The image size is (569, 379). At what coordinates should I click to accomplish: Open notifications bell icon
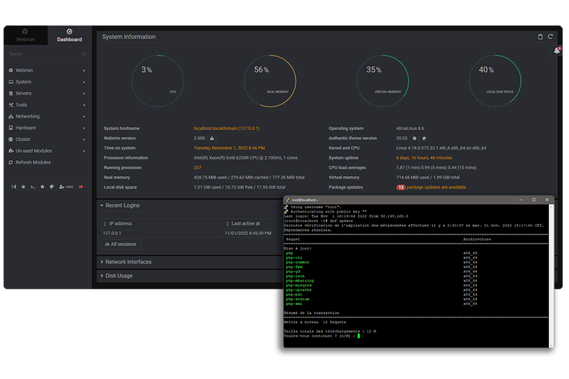tap(557, 51)
